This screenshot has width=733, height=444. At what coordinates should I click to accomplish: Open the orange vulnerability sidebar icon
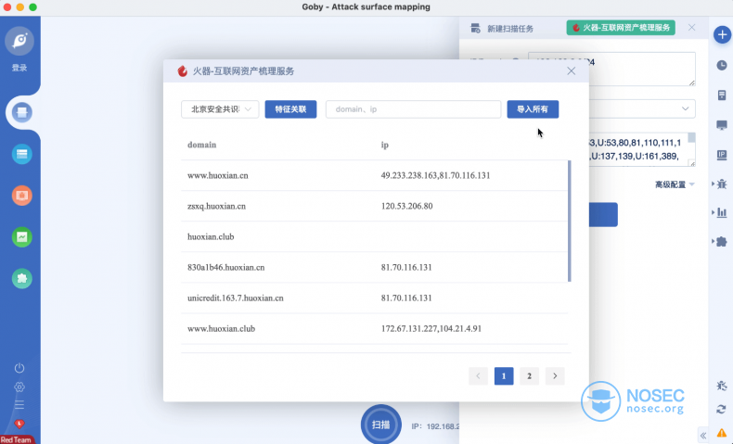(22, 196)
